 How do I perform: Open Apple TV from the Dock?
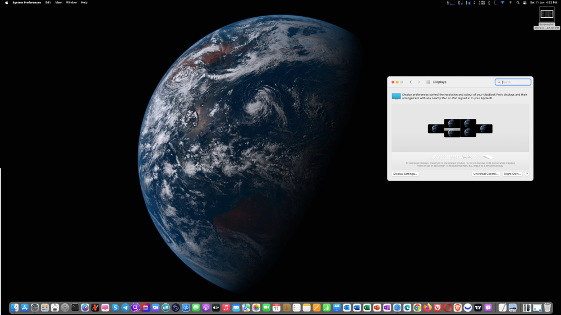(x=216, y=308)
